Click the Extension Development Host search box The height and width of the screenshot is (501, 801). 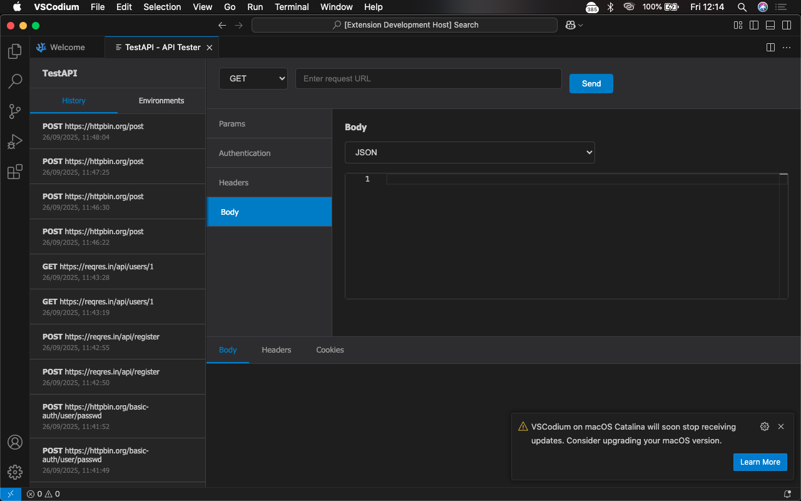(404, 25)
